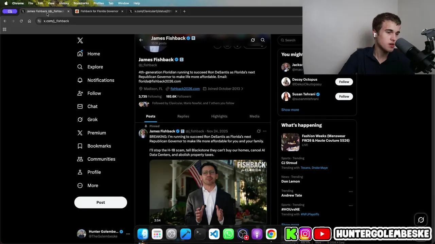
Task: Open WhatsApp from the Dock
Action: point(228,234)
